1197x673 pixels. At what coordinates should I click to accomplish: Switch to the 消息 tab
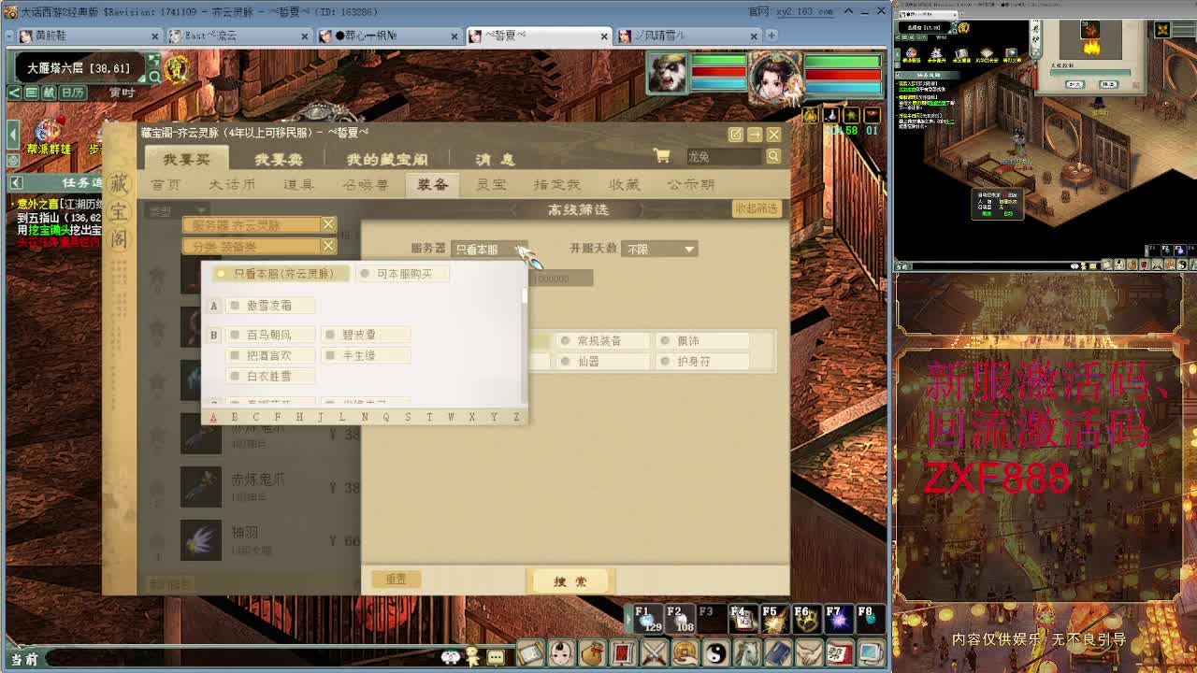click(x=495, y=159)
